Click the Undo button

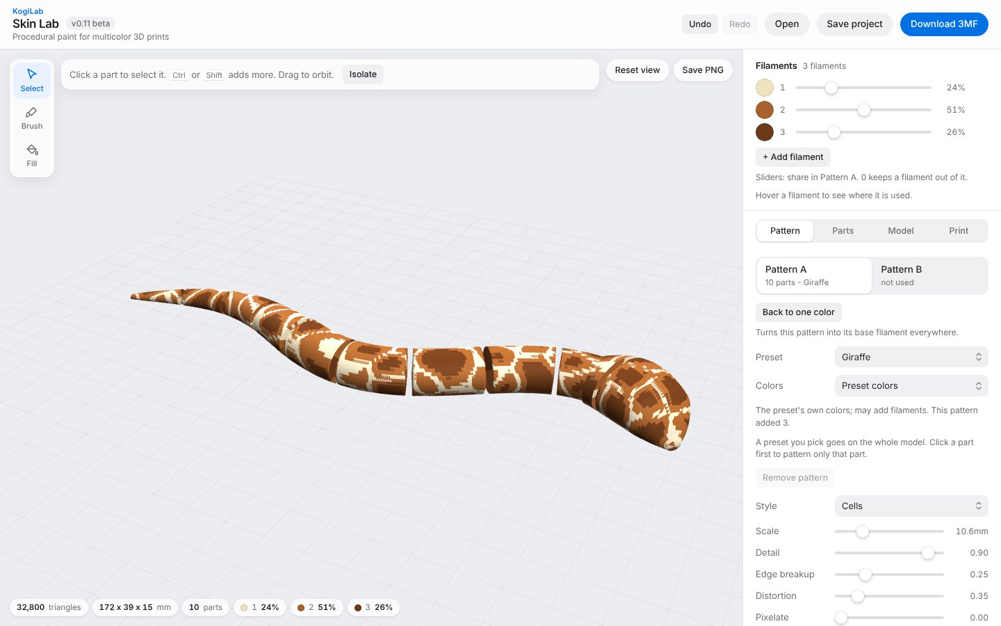(700, 24)
